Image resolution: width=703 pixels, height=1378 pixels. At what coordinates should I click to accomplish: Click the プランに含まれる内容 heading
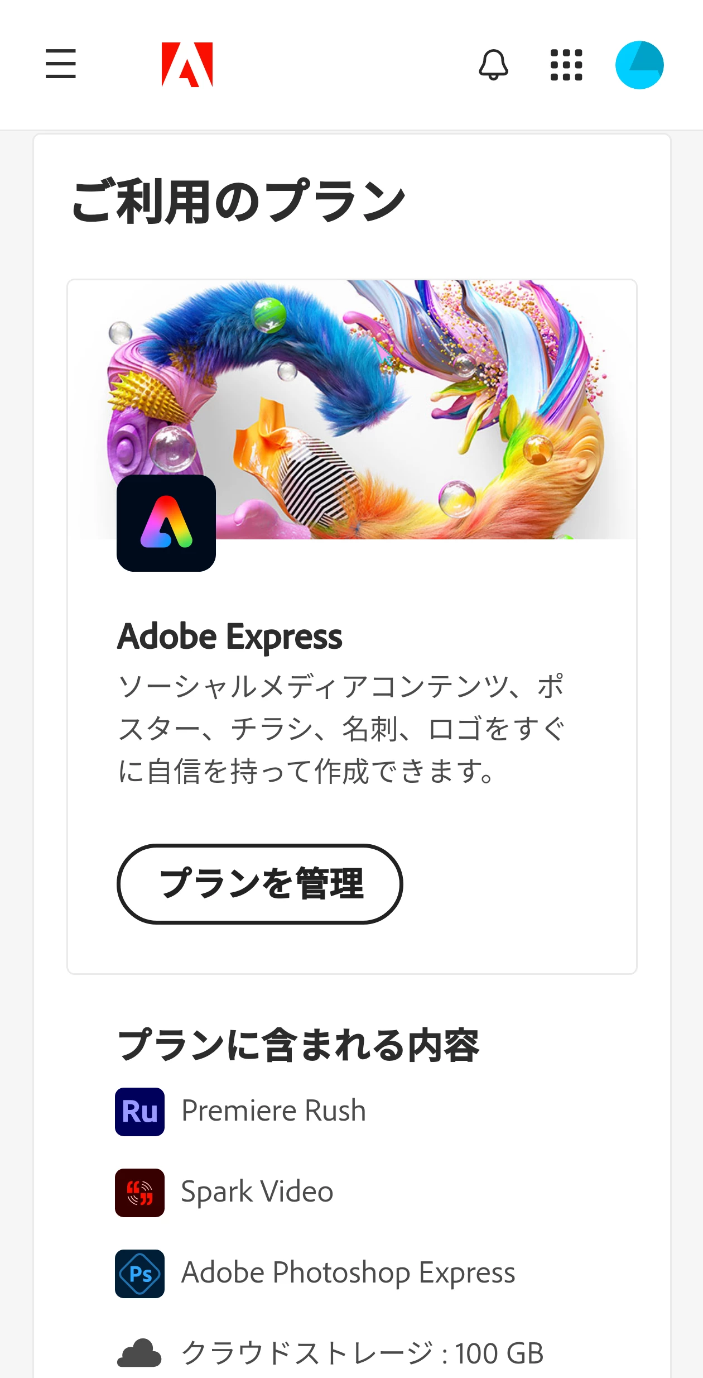pyautogui.click(x=298, y=1045)
